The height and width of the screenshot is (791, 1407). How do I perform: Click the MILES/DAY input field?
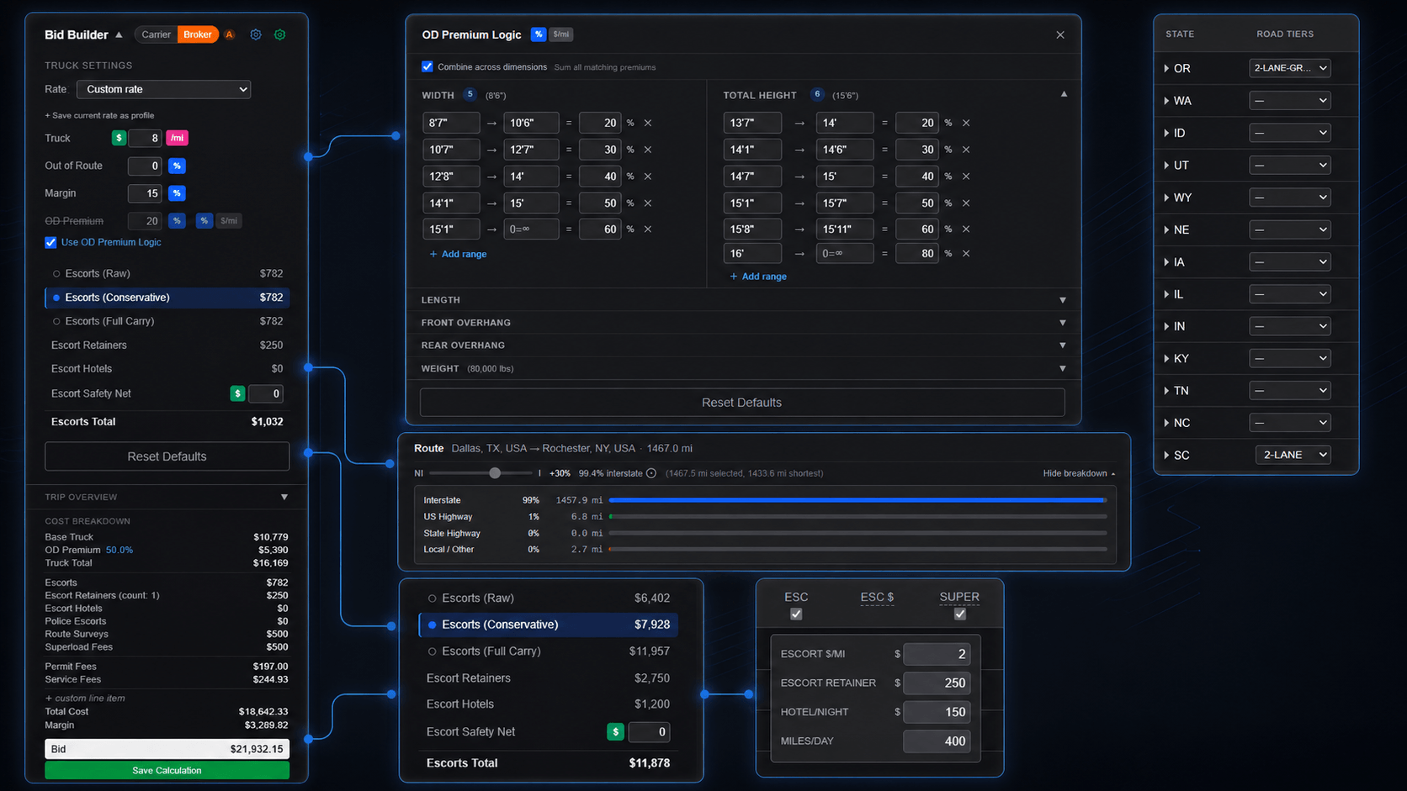937,741
